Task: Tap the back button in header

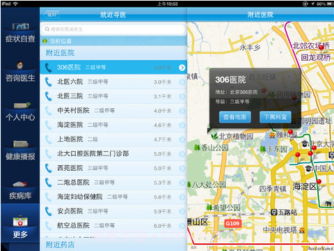Action: tap(51, 15)
